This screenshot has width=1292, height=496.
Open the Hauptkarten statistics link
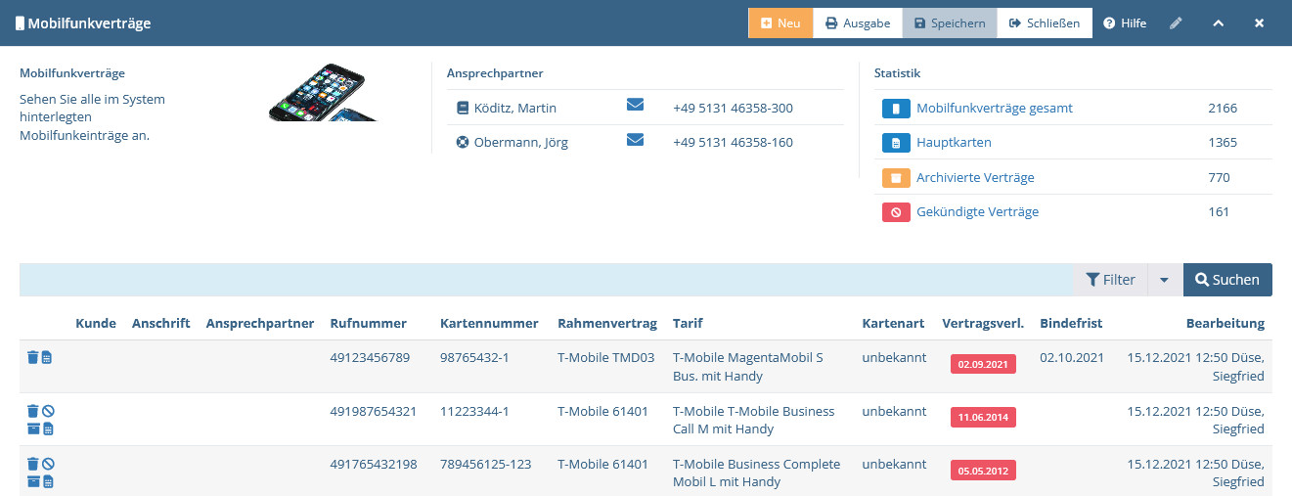(954, 143)
